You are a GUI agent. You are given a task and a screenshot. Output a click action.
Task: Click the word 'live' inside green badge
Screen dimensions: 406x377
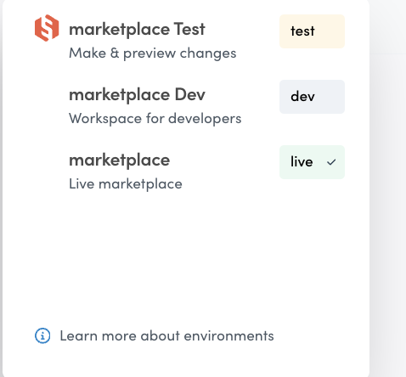tap(302, 162)
